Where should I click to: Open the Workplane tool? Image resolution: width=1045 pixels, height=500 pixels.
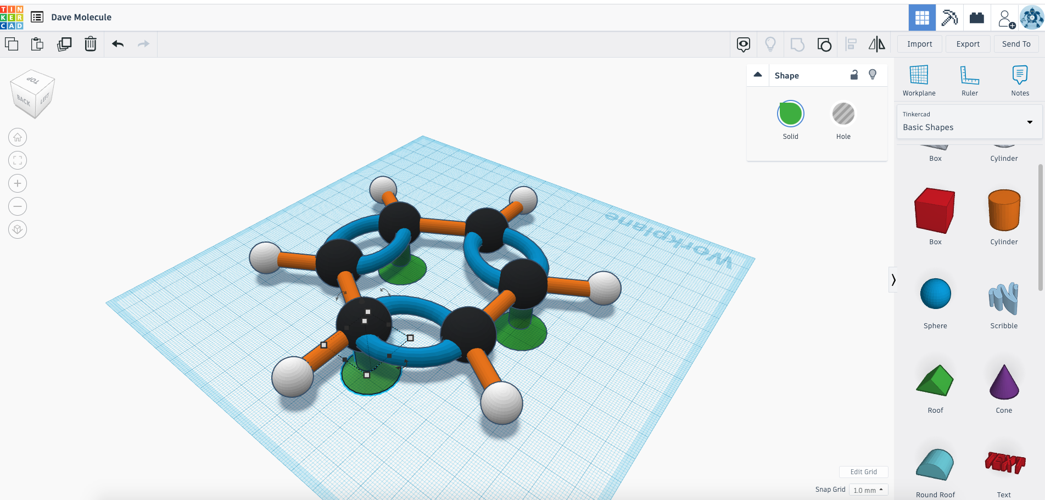919,80
